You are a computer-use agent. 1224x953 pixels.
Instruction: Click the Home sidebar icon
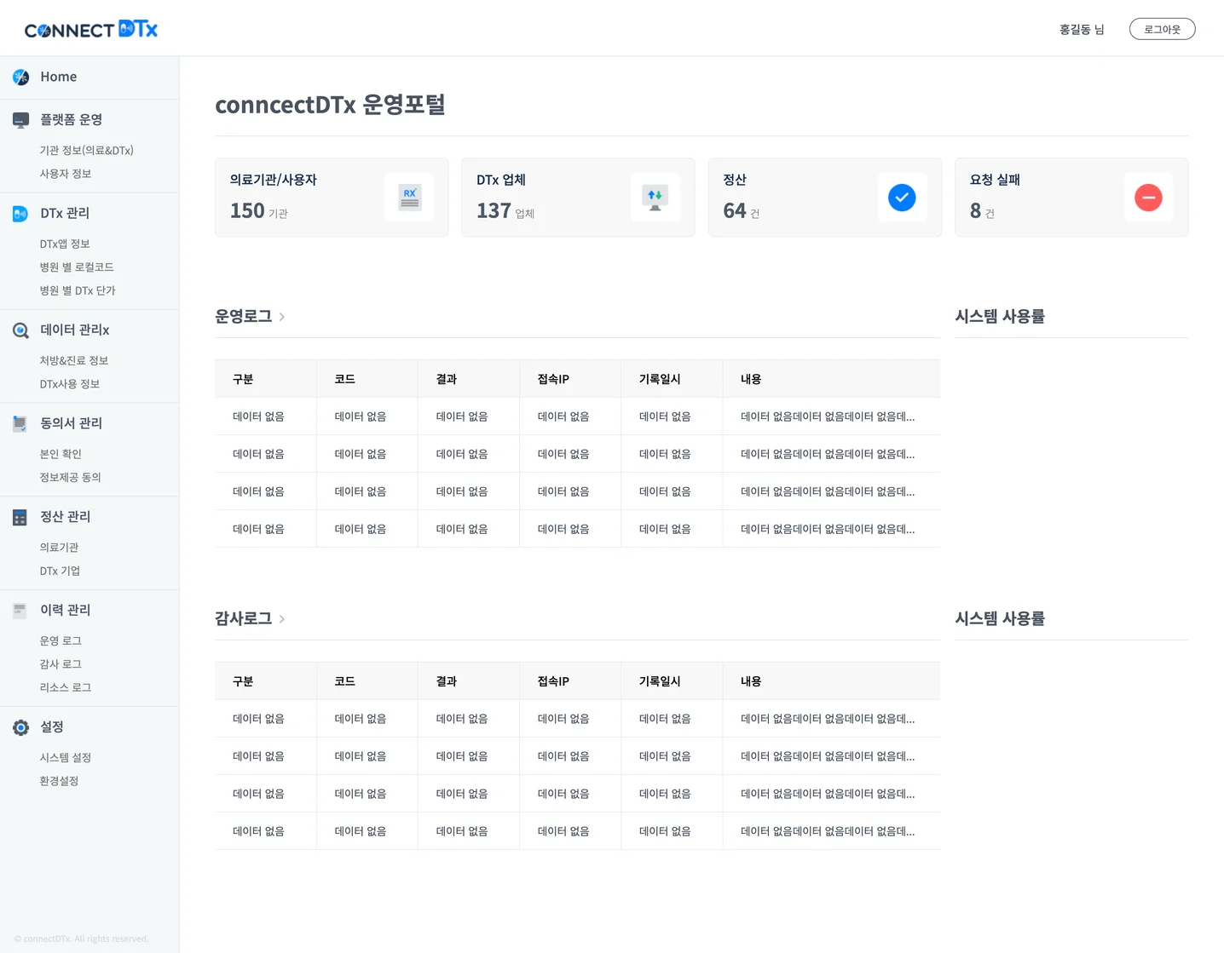pyautogui.click(x=21, y=78)
